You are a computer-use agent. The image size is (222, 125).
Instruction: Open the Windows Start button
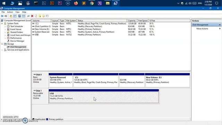tap(4, 3)
